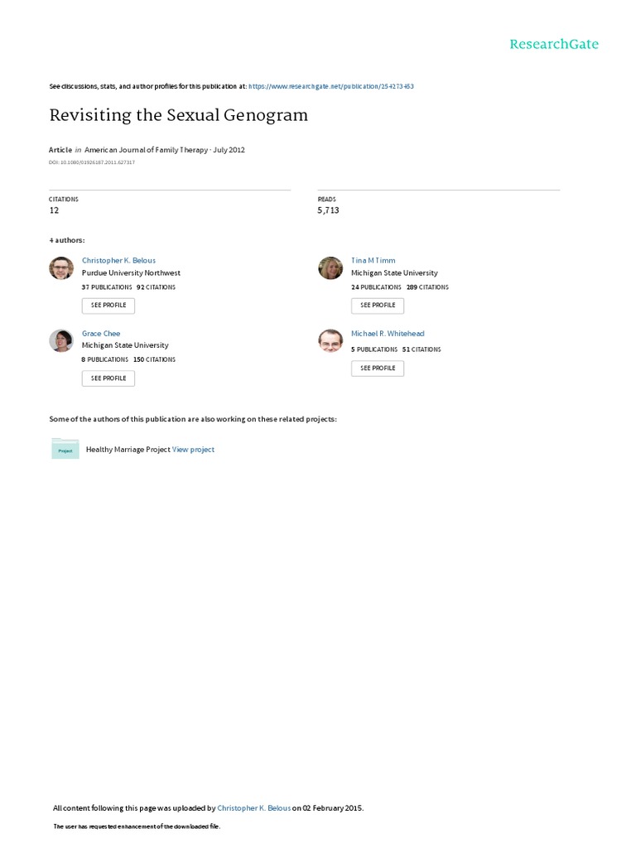Screen dimensions: 636x848
Task: Click Tina M Timm profile photo
Action: [x=330, y=268]
